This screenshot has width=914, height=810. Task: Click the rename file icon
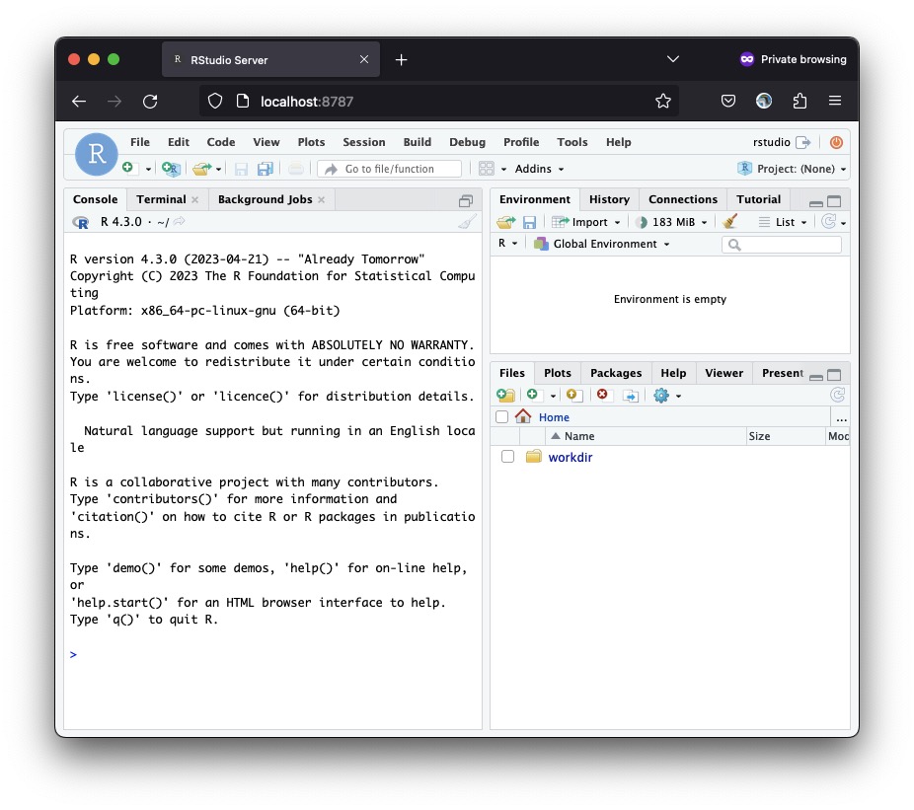[631, 396]
